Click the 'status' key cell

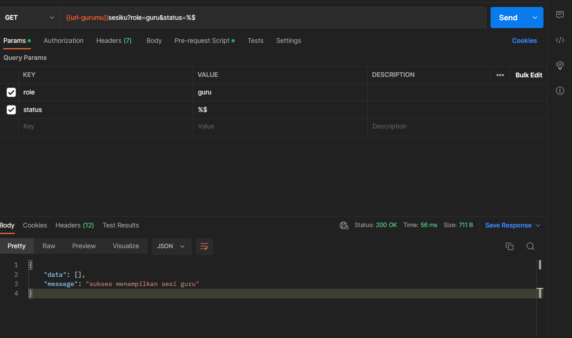(x=106, y=110)
